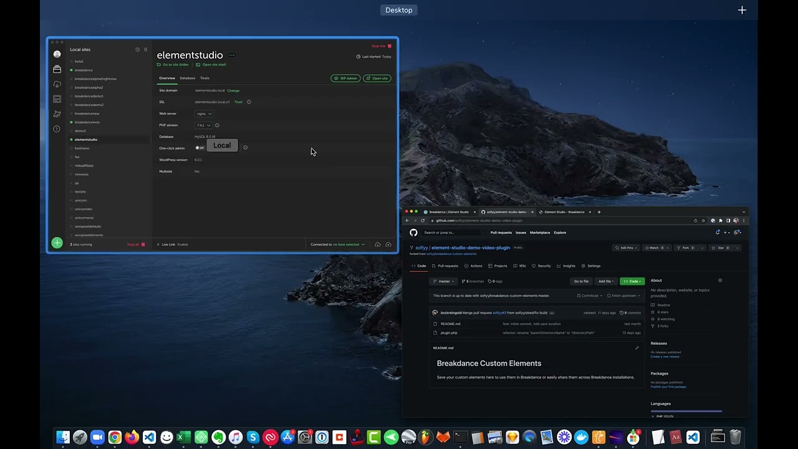Open Web server nginx dropdown
798x449 pixels.
(204, 113)
